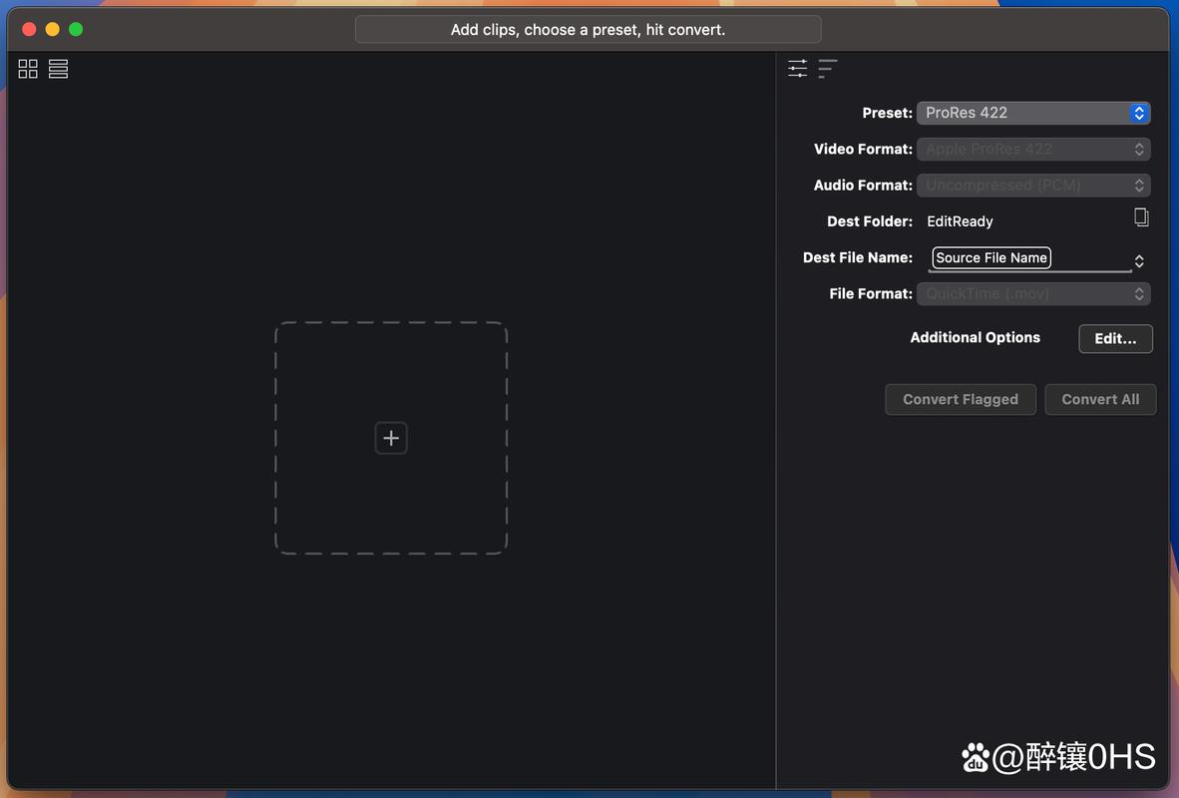The image size is (1179, 798).
Task: Show the panel with staggered lines icon
Action: [x=828, y=68]
